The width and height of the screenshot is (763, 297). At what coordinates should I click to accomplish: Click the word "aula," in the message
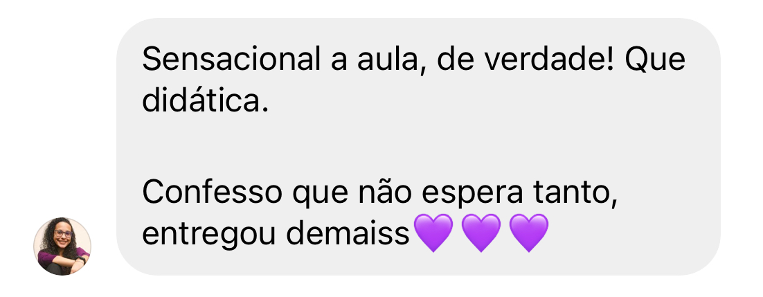click(x=392, y=60)
